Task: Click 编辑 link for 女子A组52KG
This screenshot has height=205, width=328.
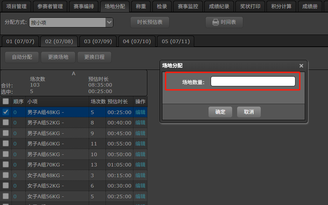Action: [140, 186]
